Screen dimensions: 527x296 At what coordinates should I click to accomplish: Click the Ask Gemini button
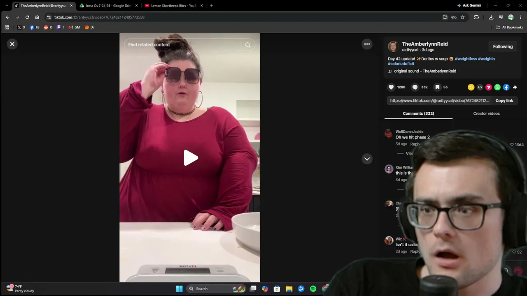[469, 6]
